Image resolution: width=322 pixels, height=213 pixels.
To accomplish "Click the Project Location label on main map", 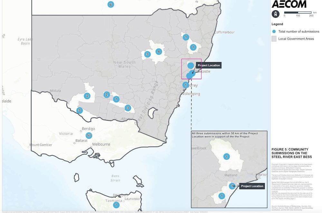I will [209, 65].
